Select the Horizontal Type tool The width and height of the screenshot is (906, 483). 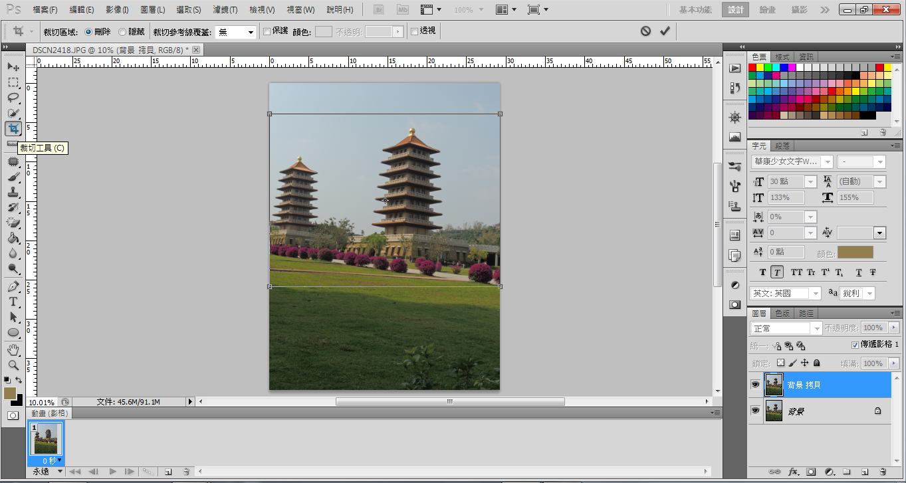pyautogui.click(x=13, y=302)
